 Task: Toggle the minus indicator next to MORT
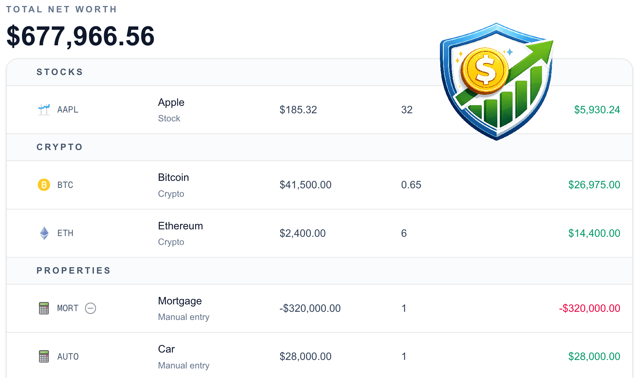(x=91, y=308)
